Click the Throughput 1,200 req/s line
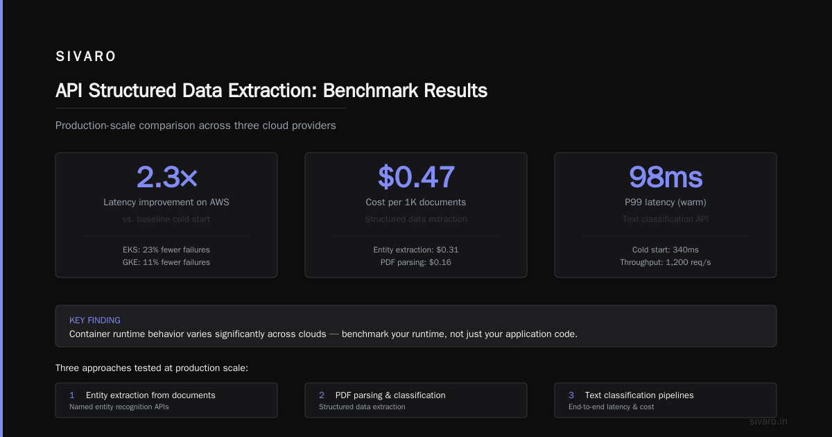 666,262
